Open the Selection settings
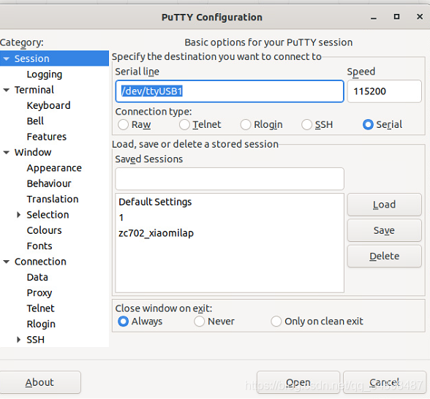Screen dimensions: 430x399 point(48,215)
